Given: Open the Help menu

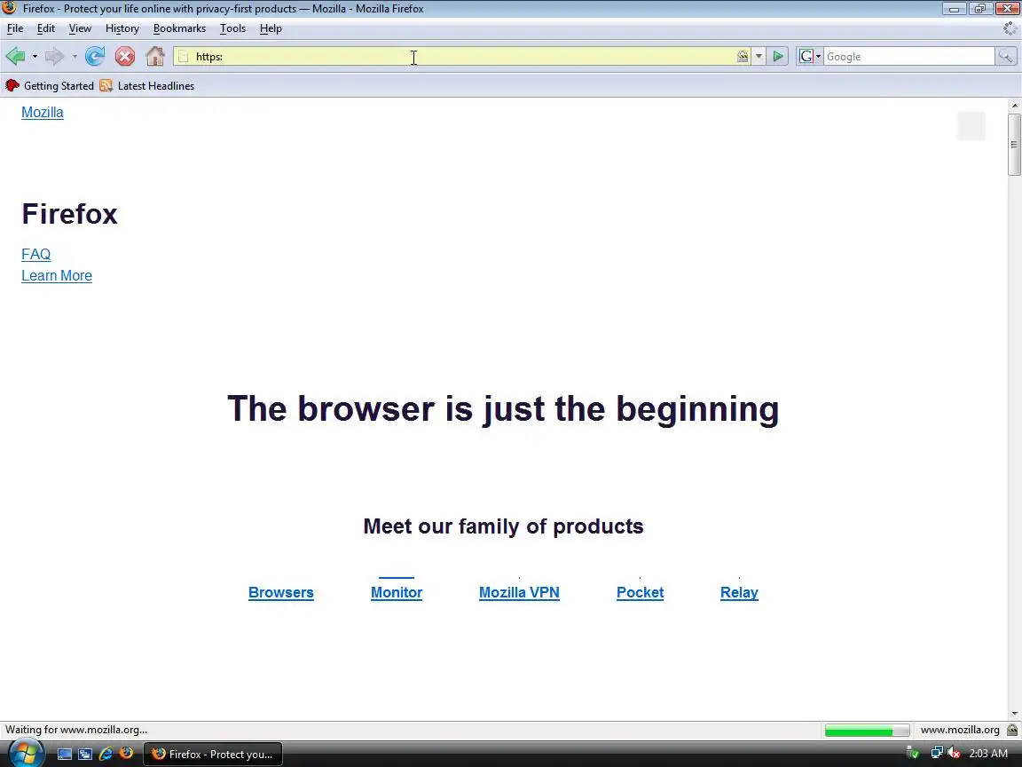Looking at the screenshot, I should click(271, 28).
